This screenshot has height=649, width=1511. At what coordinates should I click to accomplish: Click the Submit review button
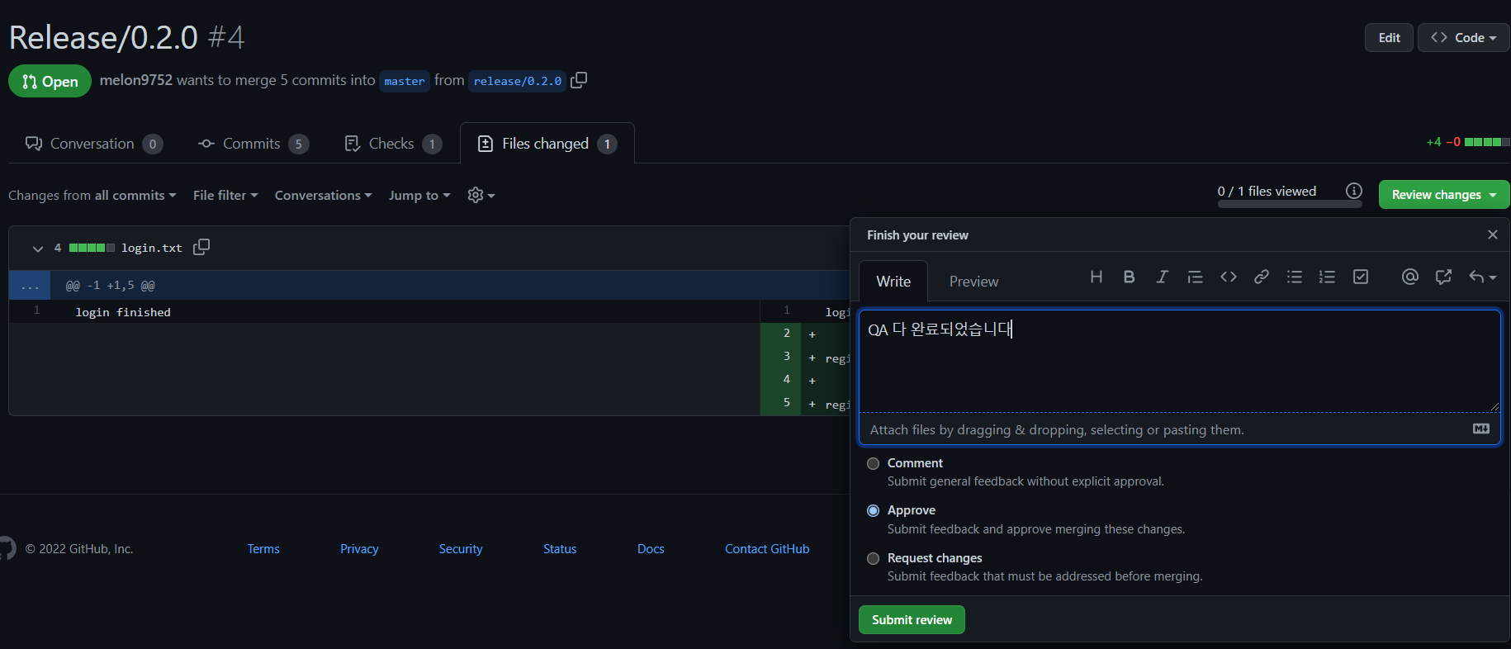click(912, 620)
